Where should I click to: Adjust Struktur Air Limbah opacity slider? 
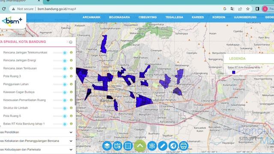(x=60, y=108)
